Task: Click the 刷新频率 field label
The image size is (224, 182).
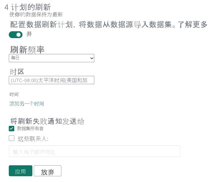Action: [27, 50]
